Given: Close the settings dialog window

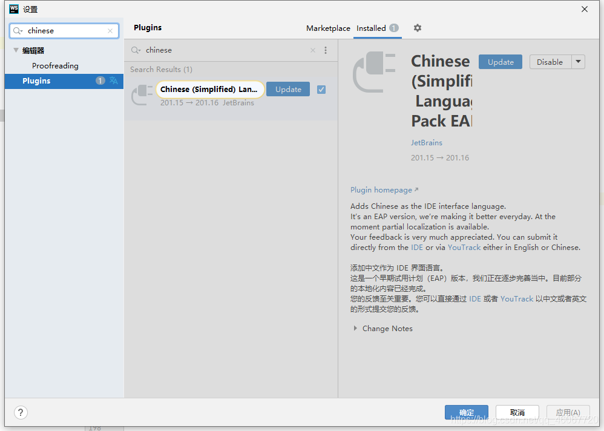Looking at the screenshot, I should tap(585, 9).
